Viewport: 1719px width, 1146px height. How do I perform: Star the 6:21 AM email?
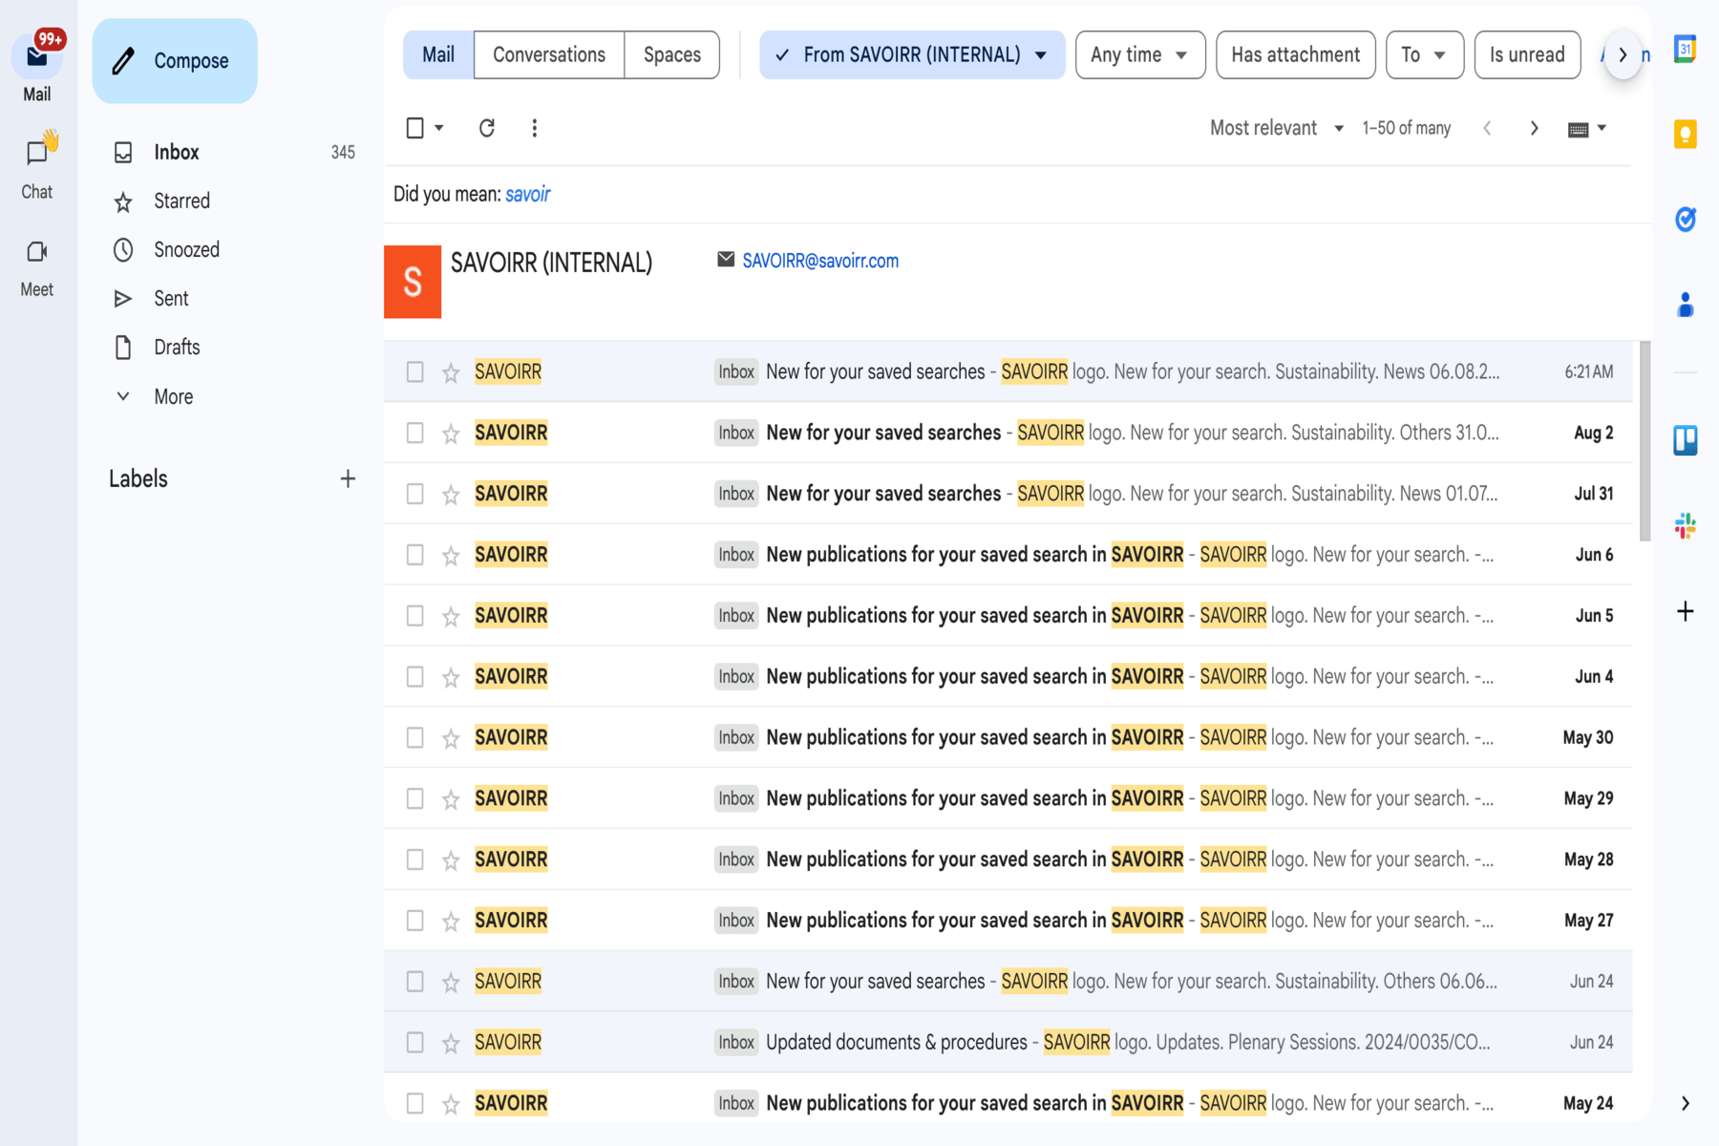coord(451,372)
